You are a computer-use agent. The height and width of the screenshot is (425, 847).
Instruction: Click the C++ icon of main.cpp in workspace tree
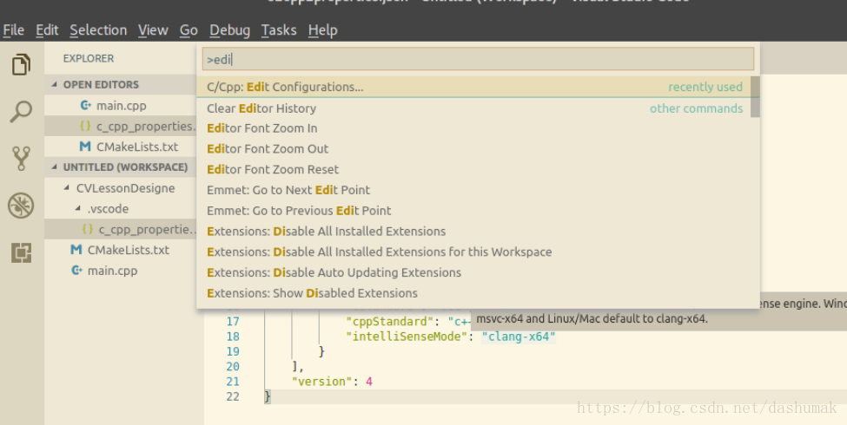coord(76,271)
